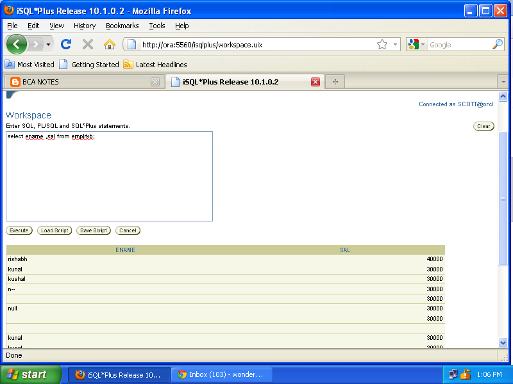Open a new tab with the plus button
The width and height of the screenshot is (513, 384).
(x=335, y=81)
